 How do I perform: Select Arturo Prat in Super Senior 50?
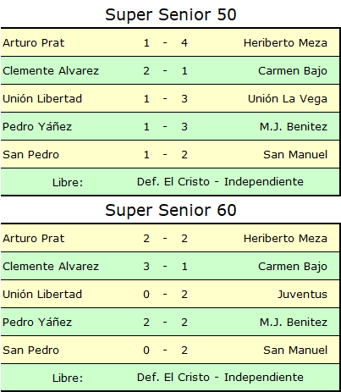(34, 43)
